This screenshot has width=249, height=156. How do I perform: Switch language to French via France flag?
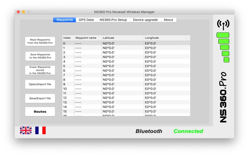(40, 130)
